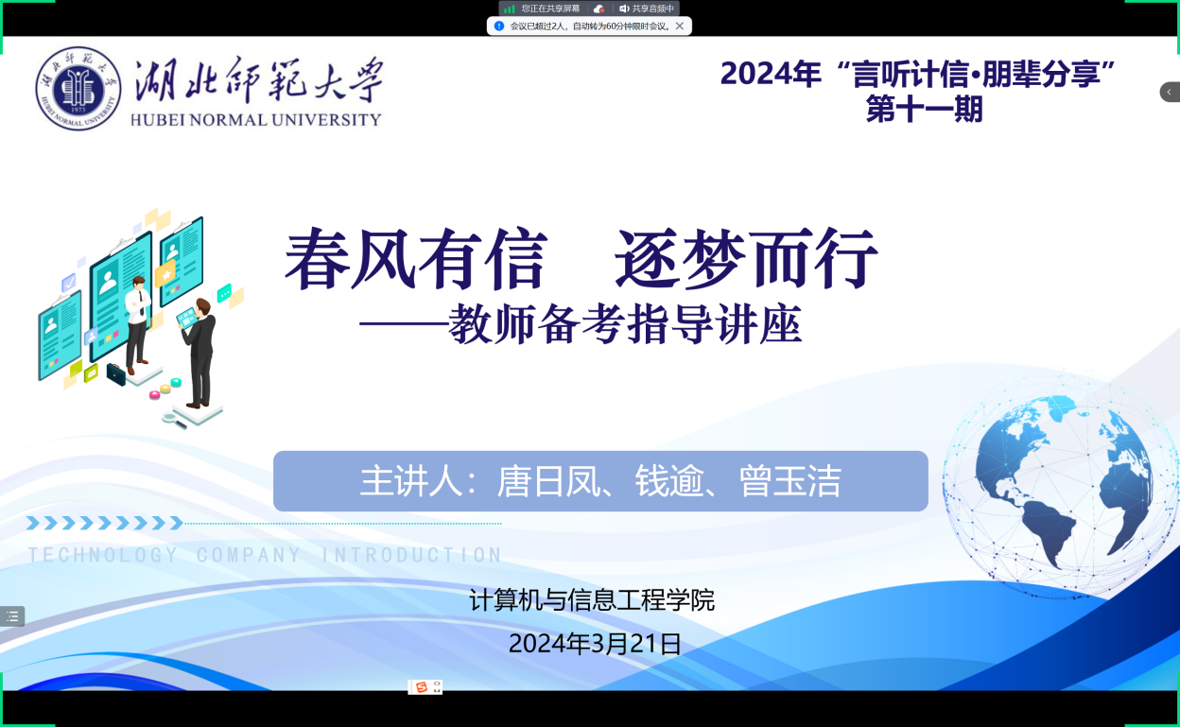Click the green network signal strength icon

509,9
